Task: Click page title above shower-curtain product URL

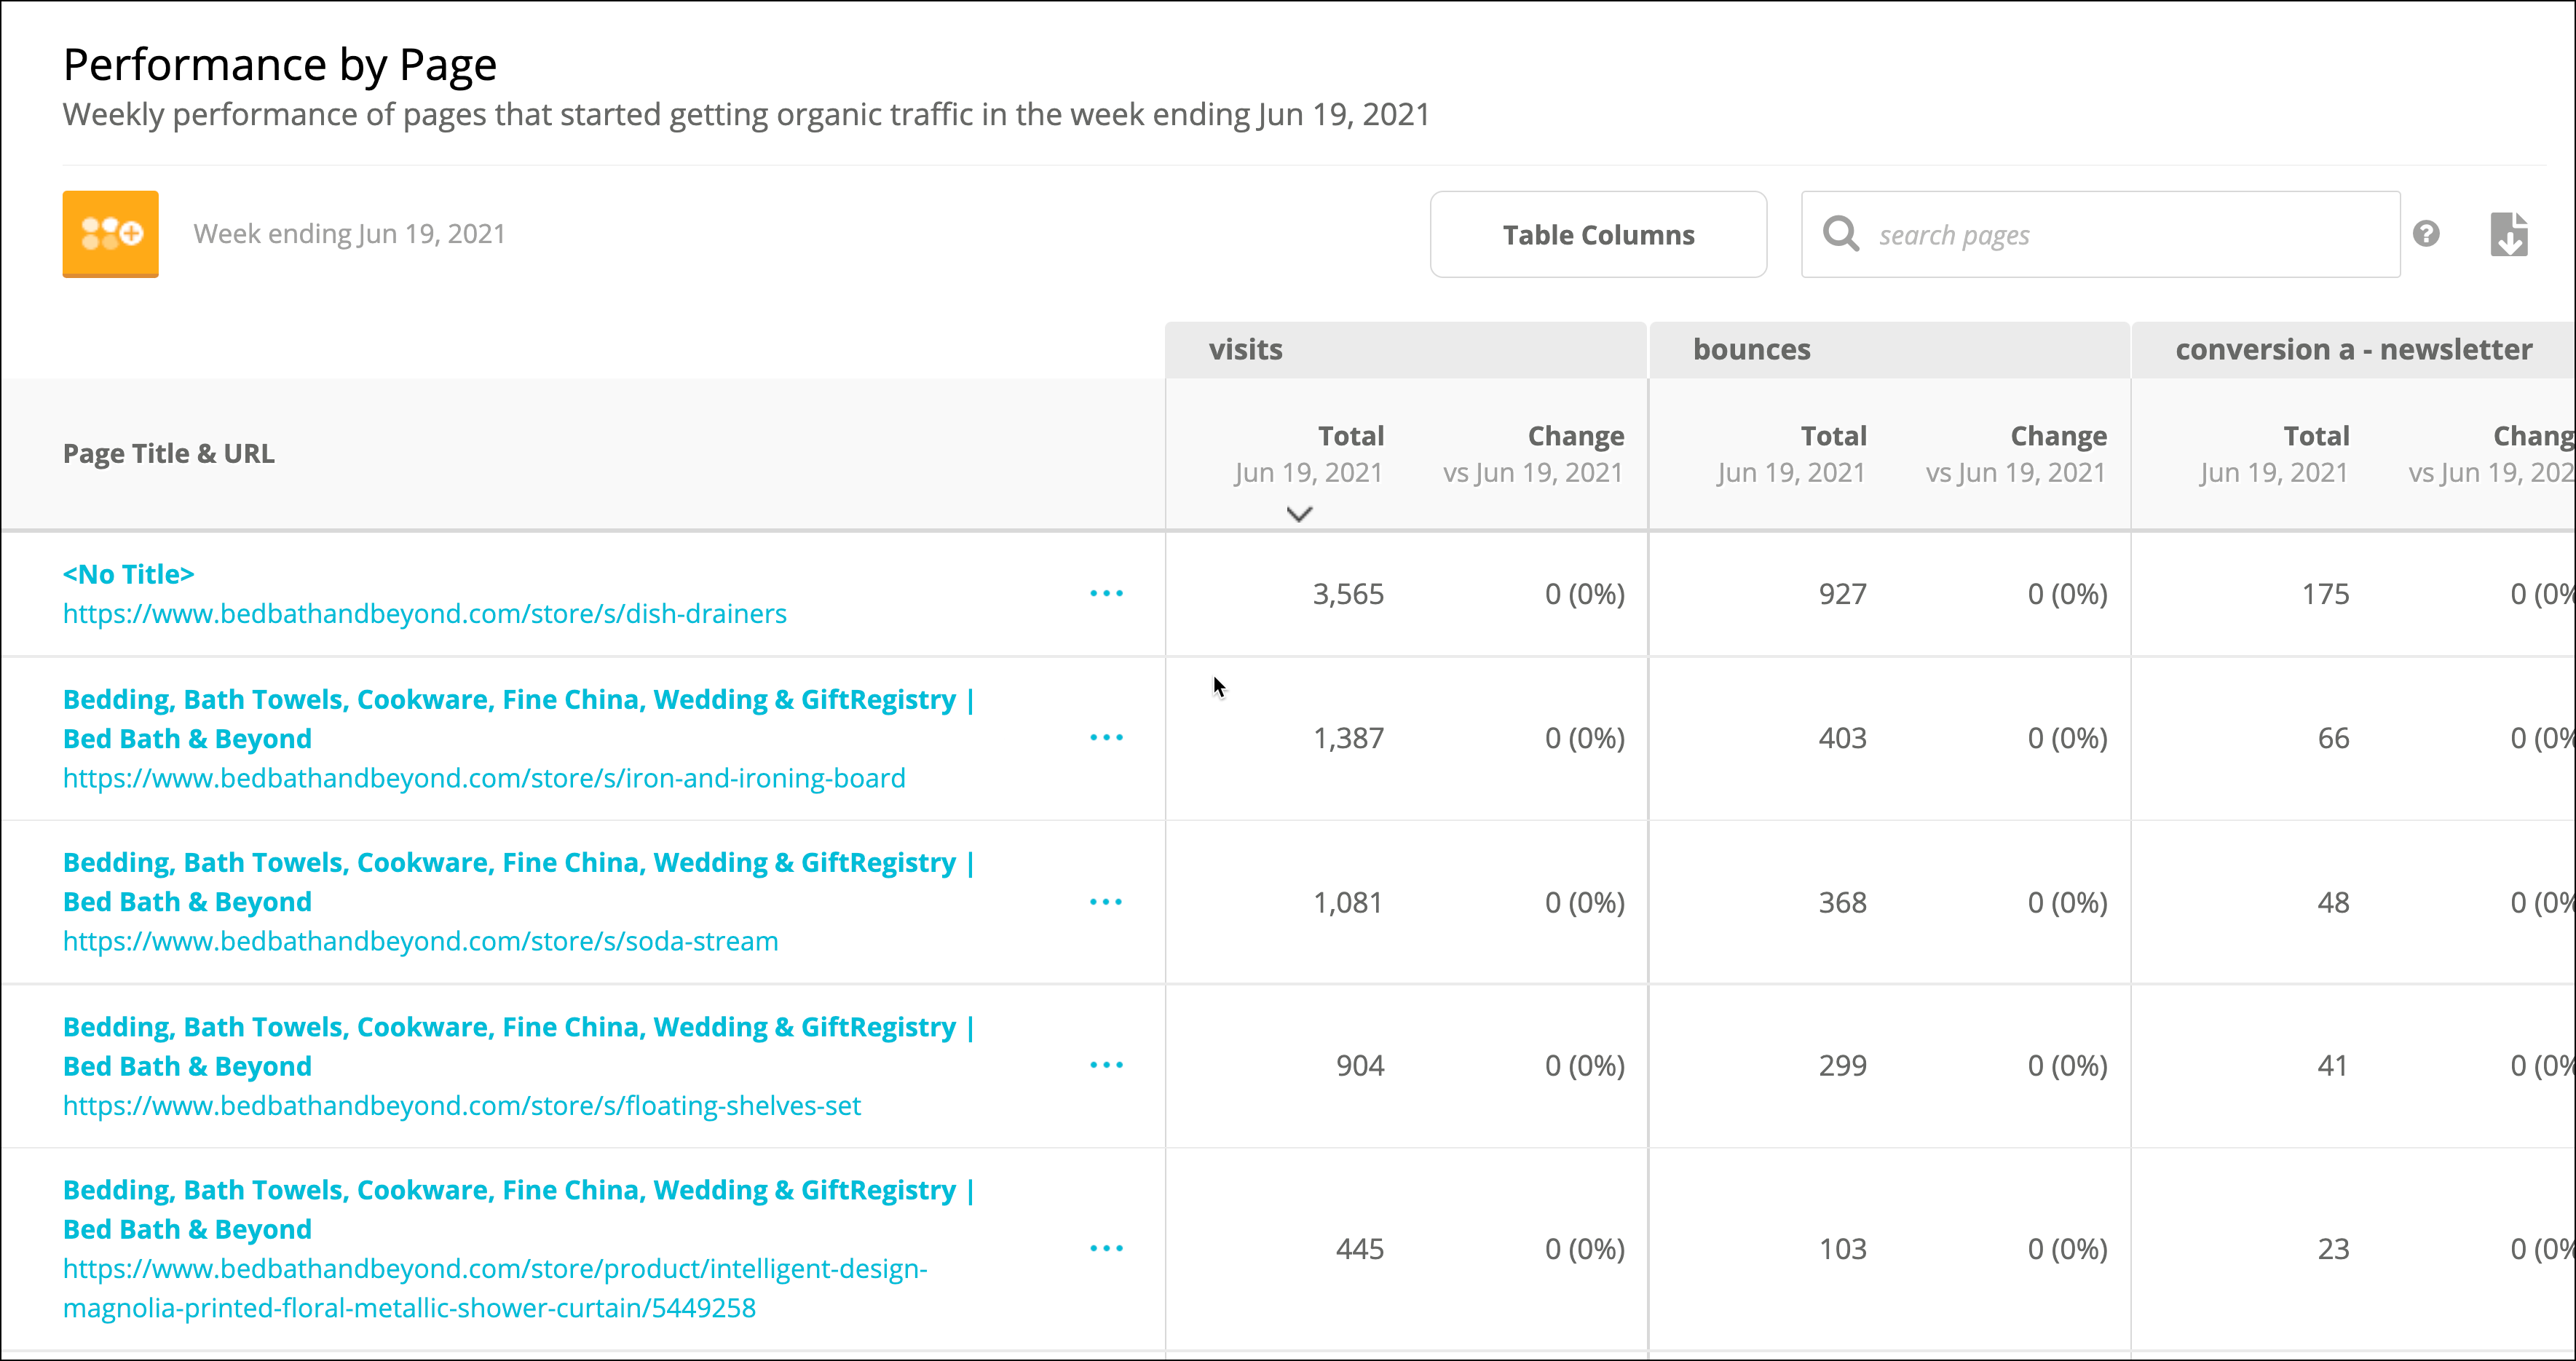Action: (x=518, y=1209)
